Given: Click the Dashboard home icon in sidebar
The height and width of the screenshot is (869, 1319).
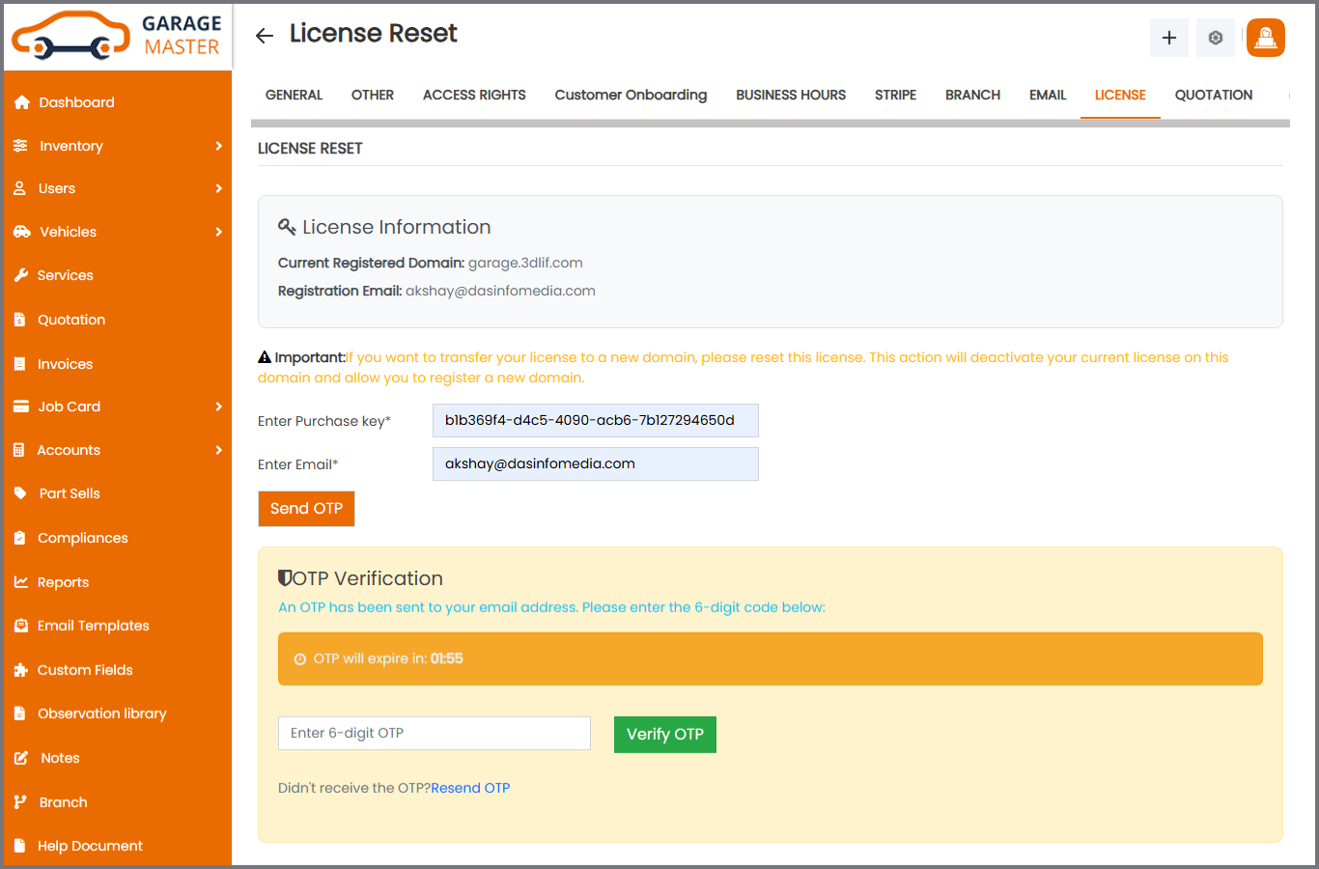Looking at the screenshot, I should tap(21, 102).
